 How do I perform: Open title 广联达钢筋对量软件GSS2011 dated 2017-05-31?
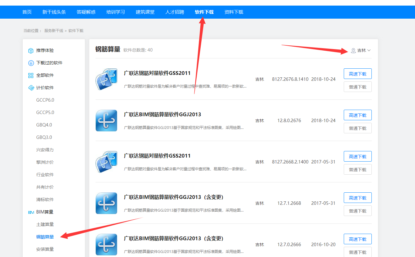pos(157,156)
